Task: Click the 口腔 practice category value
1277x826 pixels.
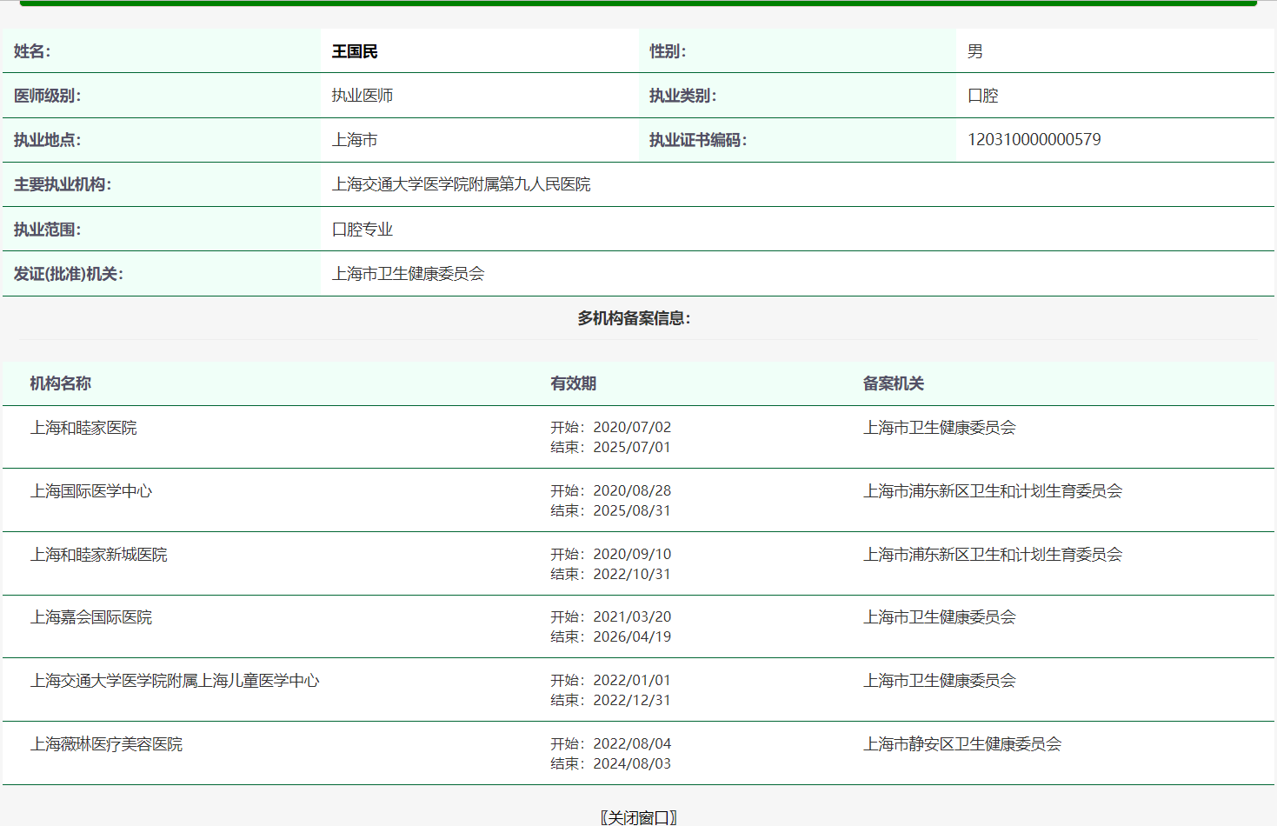Action: (983, 96)
